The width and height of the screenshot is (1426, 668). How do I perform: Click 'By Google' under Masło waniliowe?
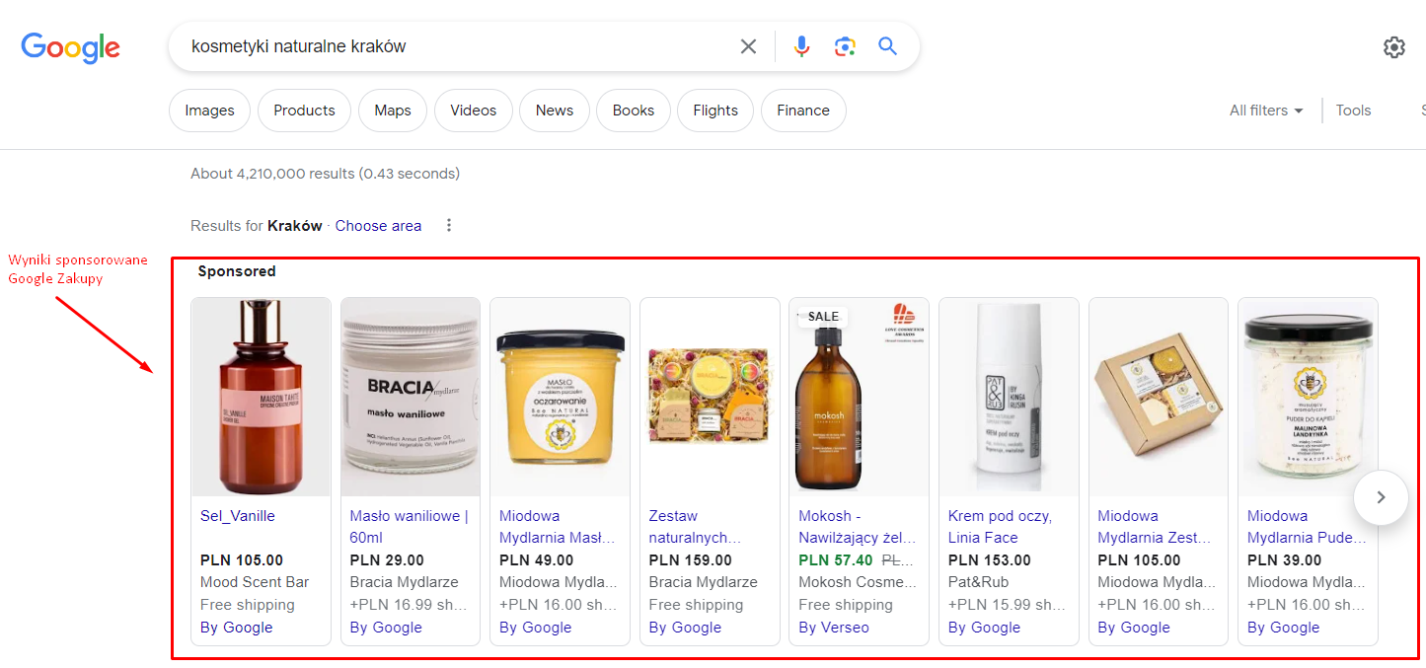pos(386,628)
